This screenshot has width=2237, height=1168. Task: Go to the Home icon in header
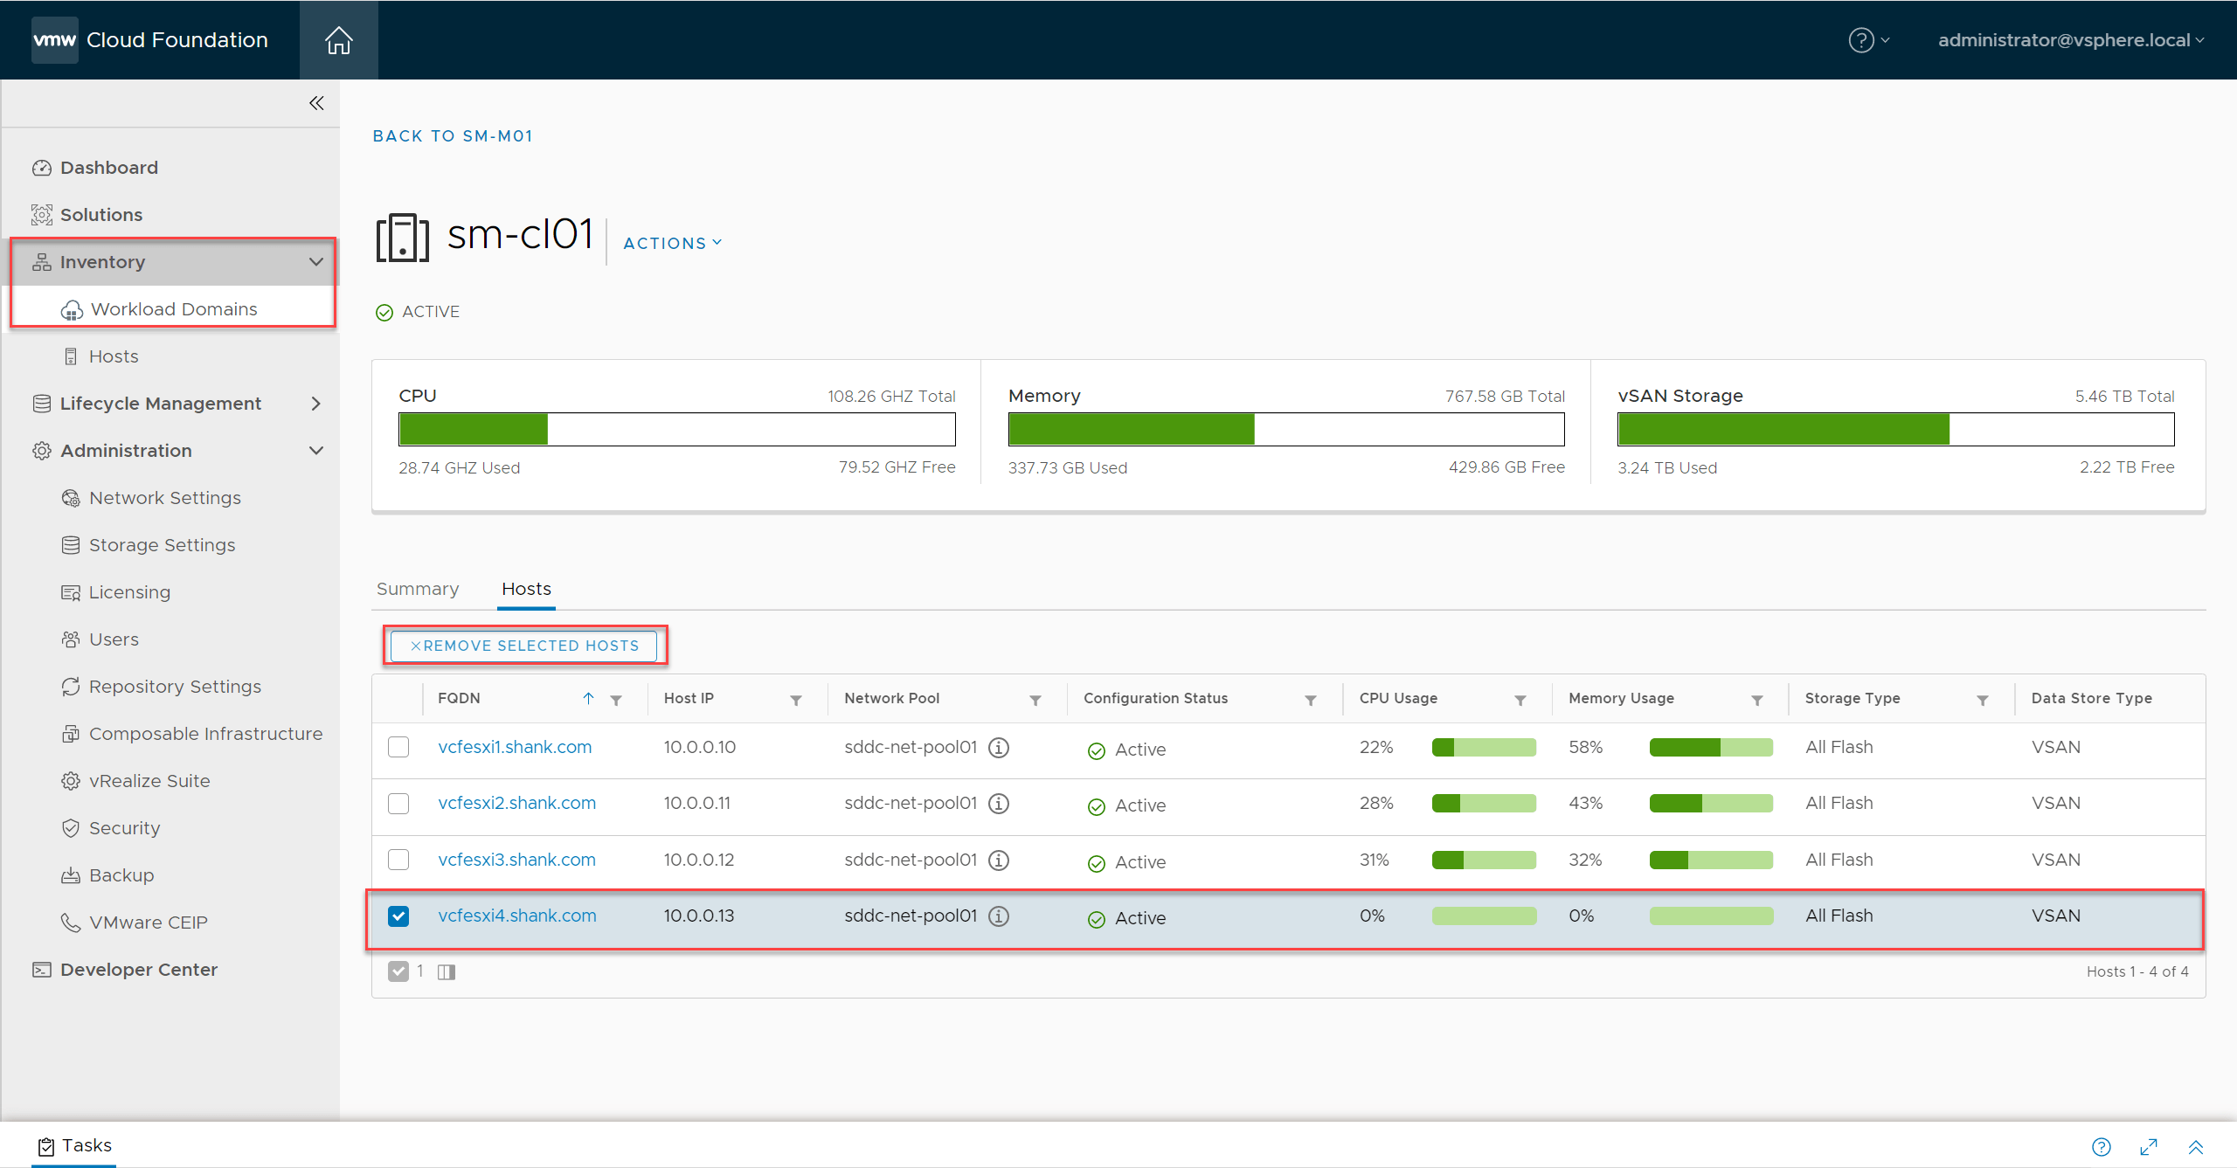click(338, 40)
